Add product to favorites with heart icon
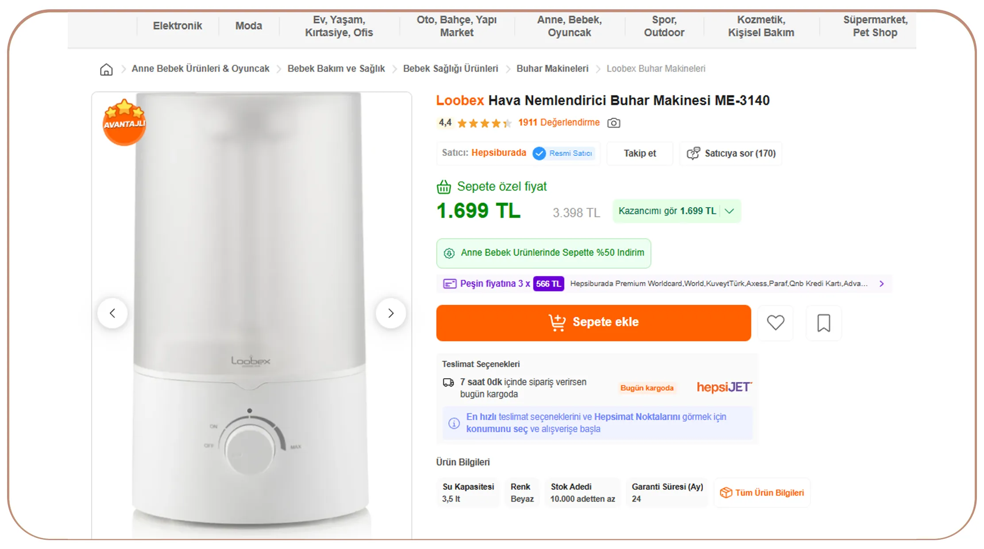Screen dimensions: 984x549 [x=776, y=323]
